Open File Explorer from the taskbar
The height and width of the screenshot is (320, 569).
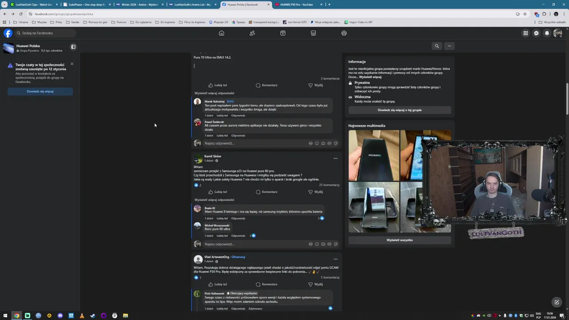click(125, 316)
